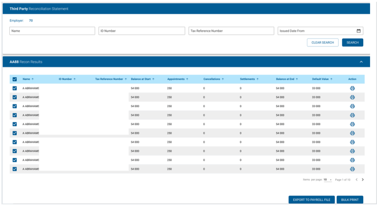This screenshot has height=205, width=377.
Task: Print the first A ABRAHAMS row
Action: 352,88
